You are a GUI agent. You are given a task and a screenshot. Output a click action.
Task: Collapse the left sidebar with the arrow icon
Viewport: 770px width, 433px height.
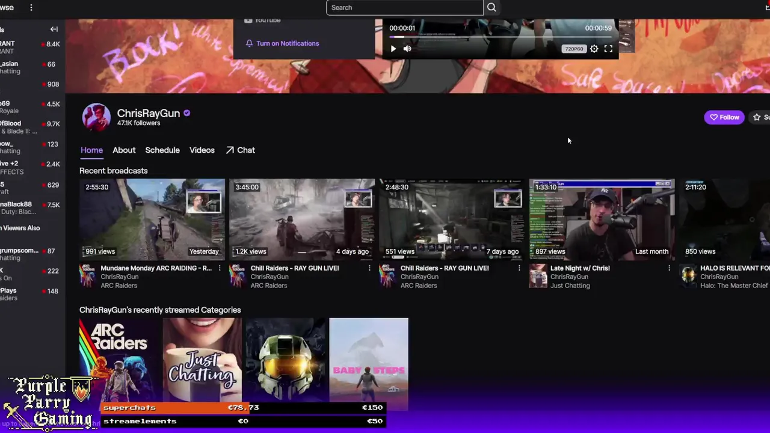coord(54,29)
